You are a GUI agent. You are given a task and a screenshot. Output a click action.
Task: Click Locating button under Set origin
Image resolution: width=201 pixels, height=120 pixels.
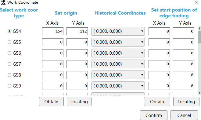[79, 101]
